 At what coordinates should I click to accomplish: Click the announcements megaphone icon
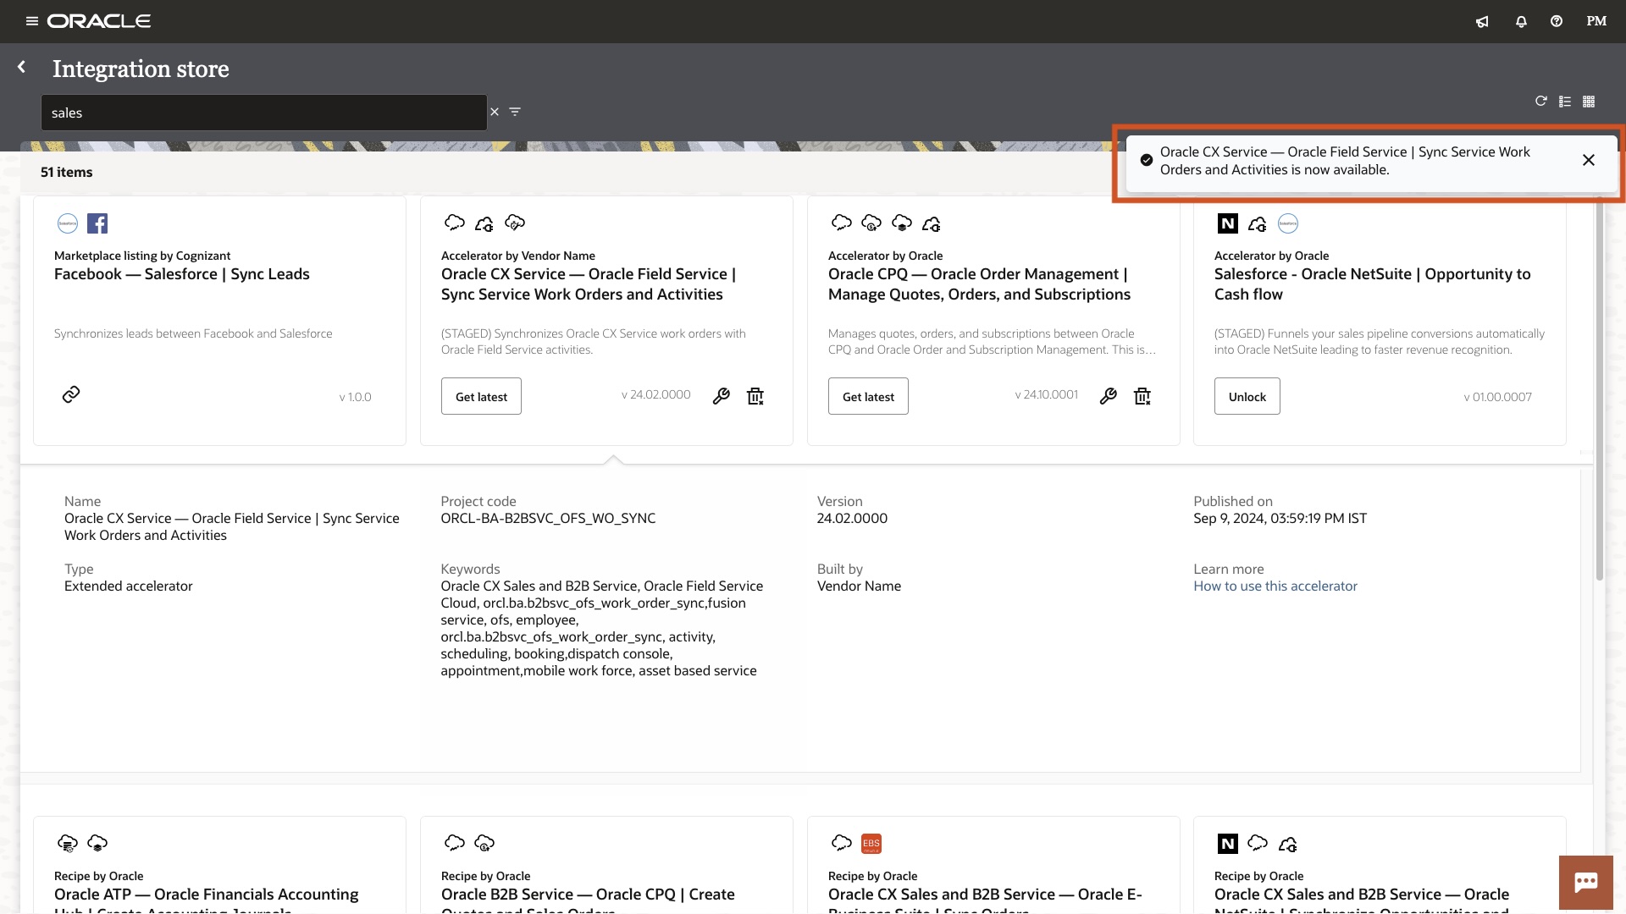(x=1482, y=21)
